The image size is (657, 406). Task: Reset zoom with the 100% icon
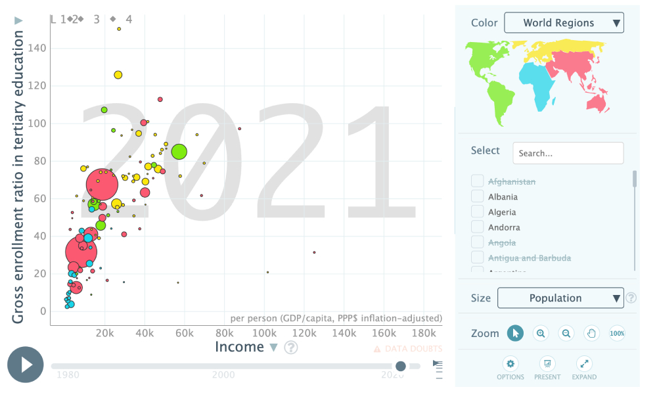[x=617, y=333]
